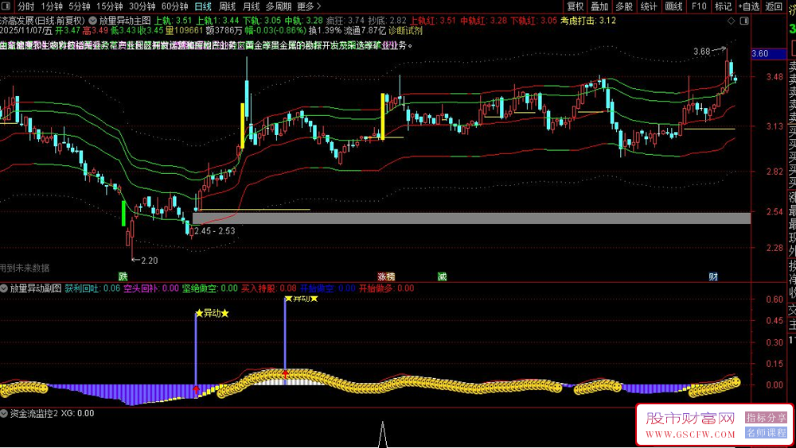Click the 叠加 overlay button

tap(599, 6)
